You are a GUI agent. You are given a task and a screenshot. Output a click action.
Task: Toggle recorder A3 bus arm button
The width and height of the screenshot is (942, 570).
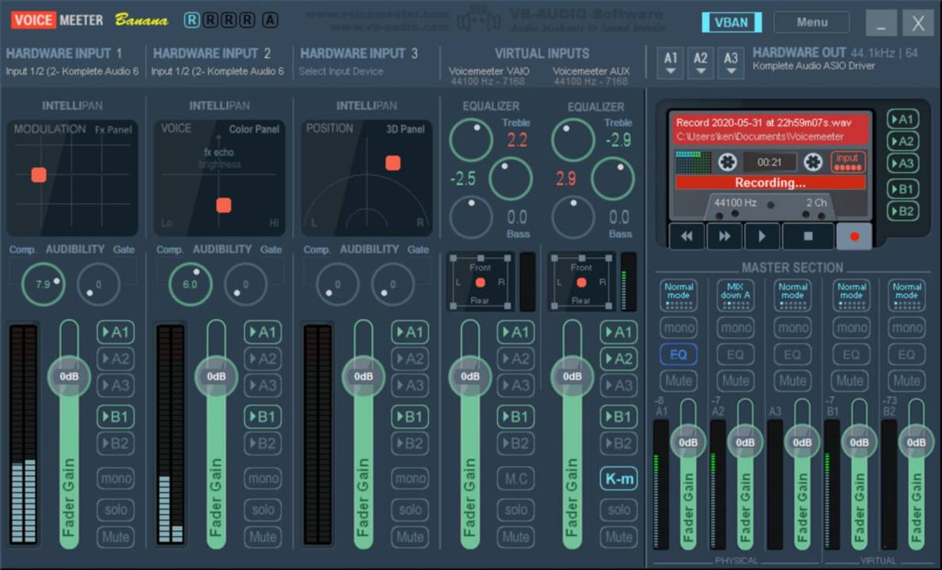903,164
